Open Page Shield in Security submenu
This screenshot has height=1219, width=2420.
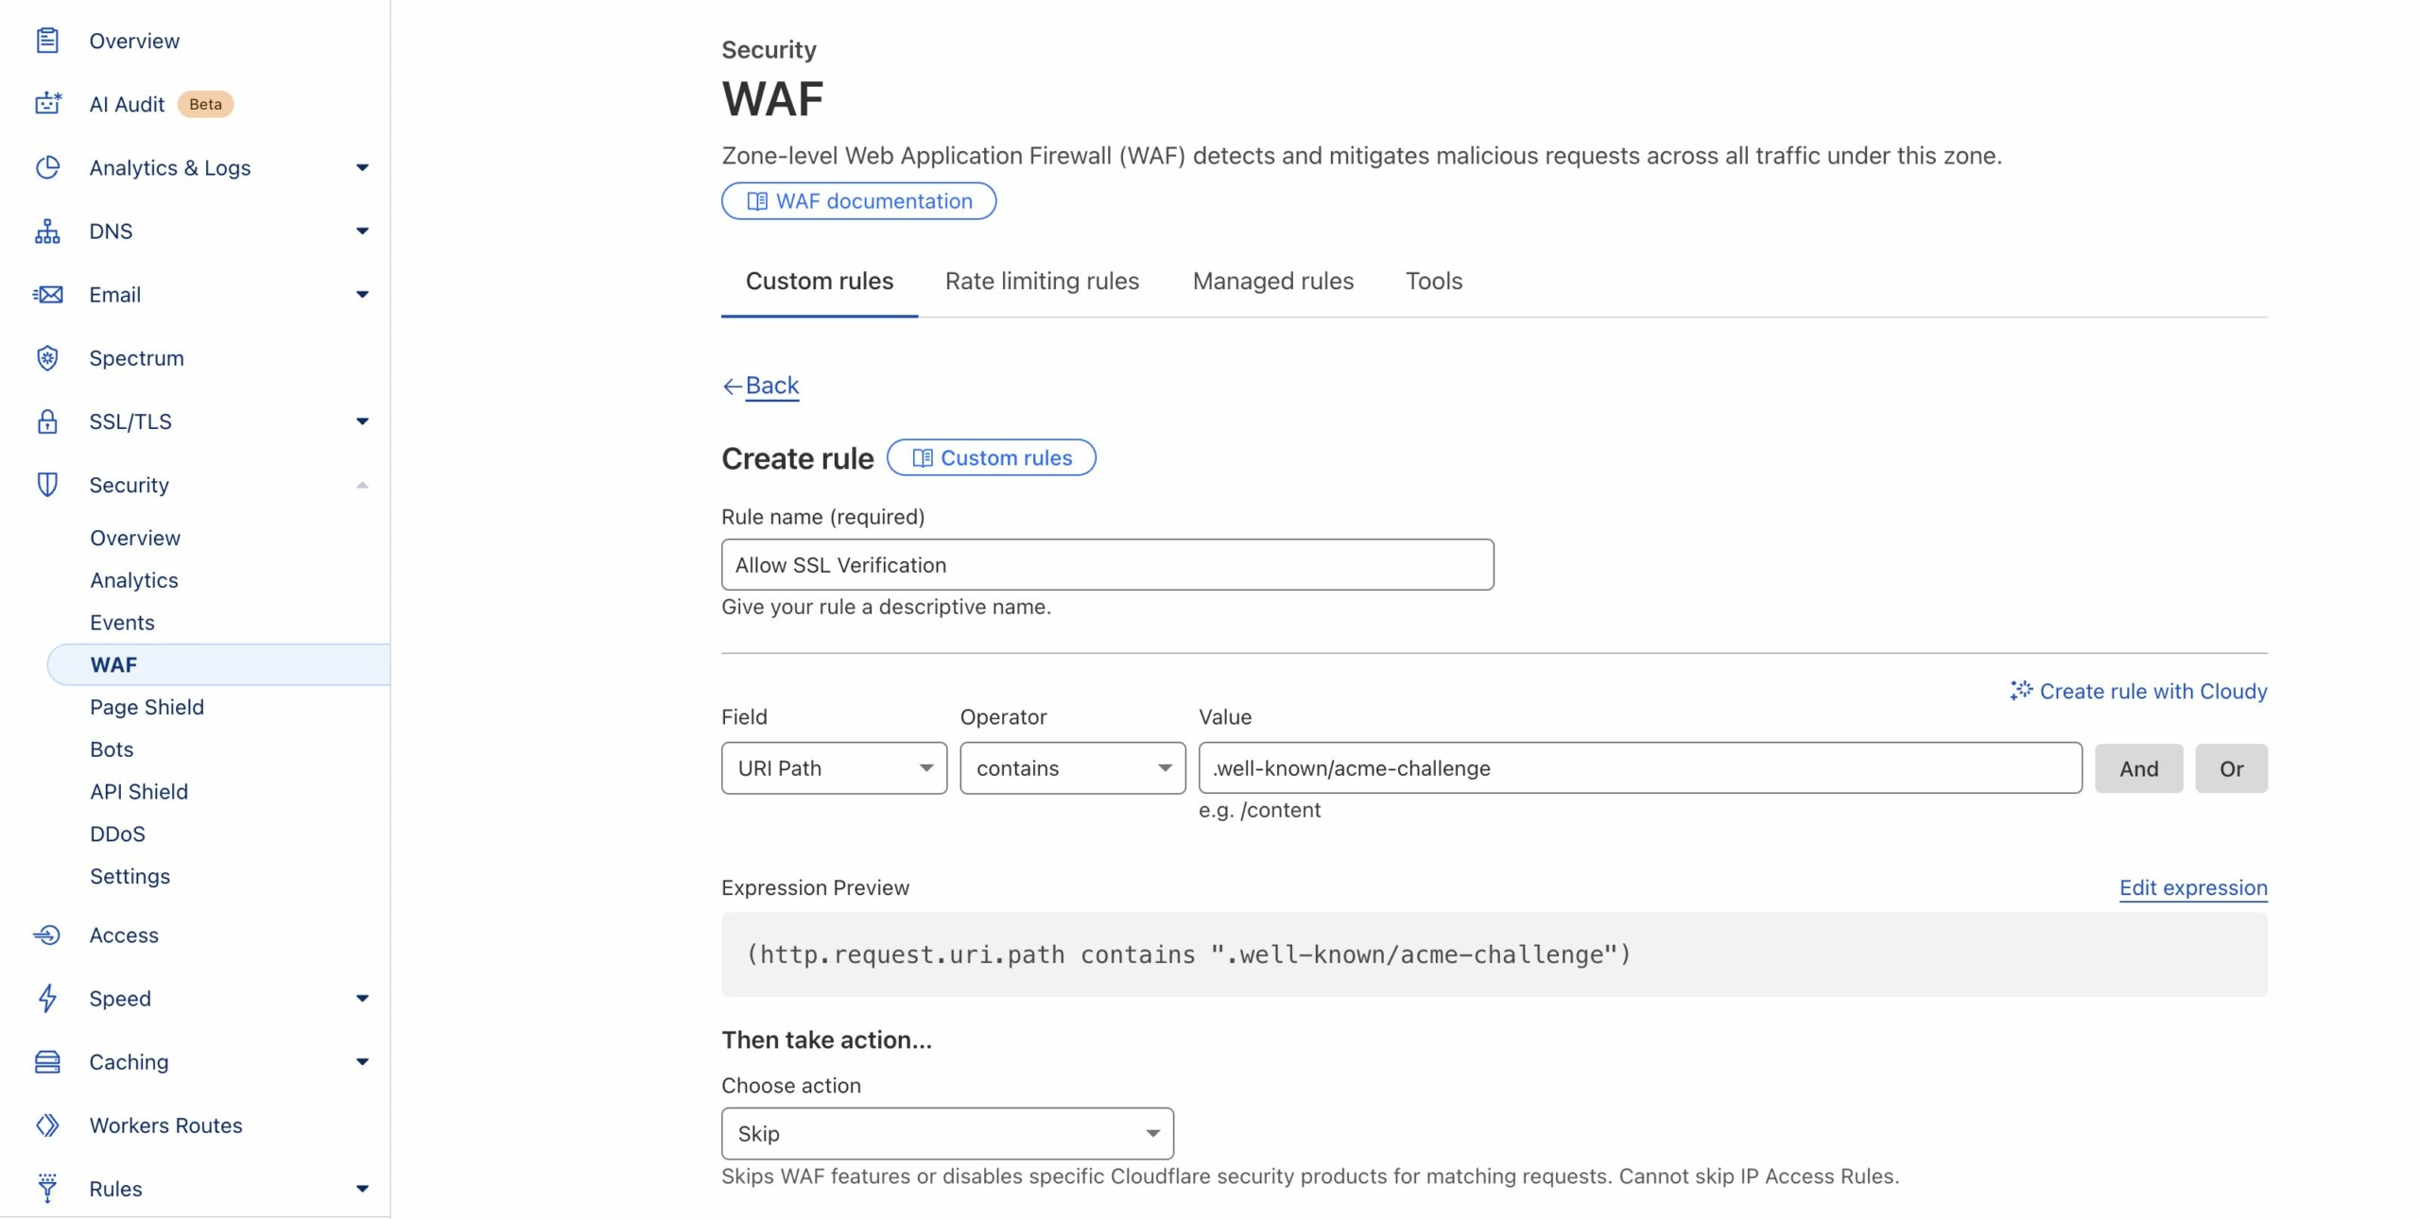[x=147, y=708]
